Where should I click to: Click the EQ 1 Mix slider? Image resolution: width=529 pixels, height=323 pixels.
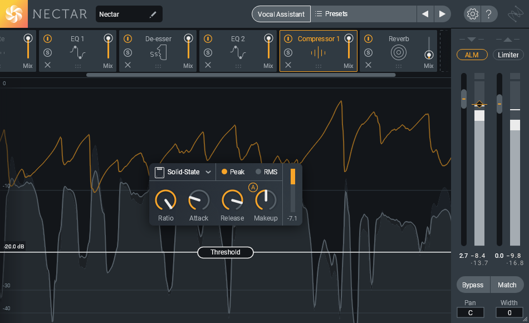pos(108,47)
